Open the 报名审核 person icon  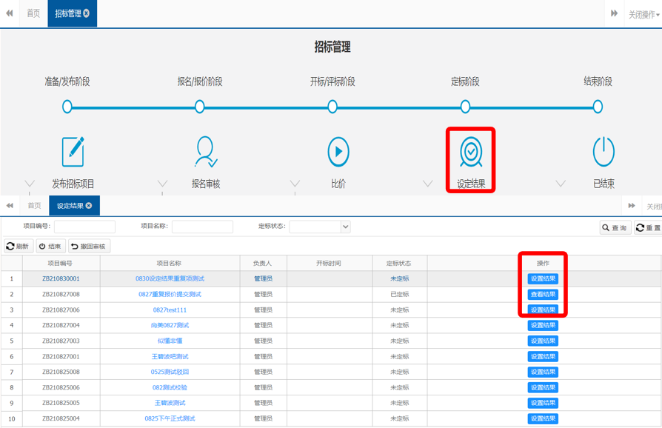coord(205,152)
